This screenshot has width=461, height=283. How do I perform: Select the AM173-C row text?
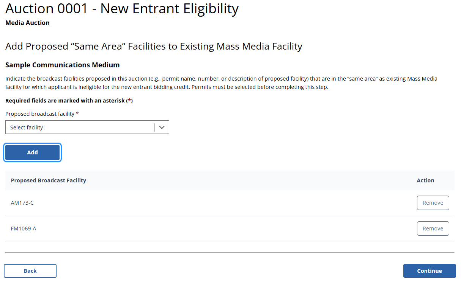tap(22, 203)
